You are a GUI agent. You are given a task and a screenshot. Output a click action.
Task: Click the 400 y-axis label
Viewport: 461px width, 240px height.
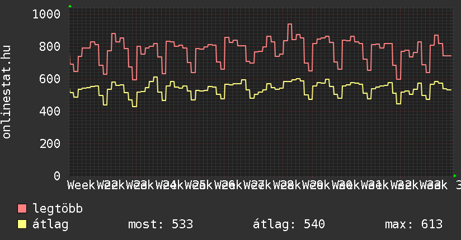pos(50,111)
